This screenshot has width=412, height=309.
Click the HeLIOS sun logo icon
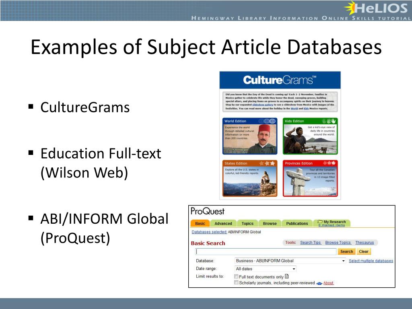[350, 8]
